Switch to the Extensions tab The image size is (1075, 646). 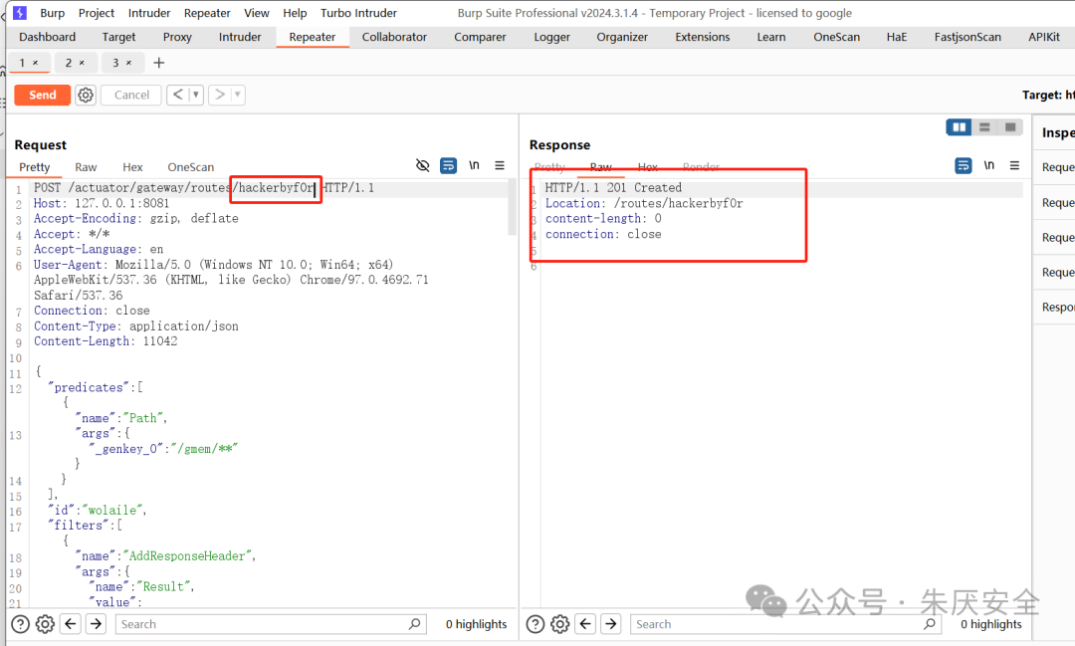(x=702, y=37)
